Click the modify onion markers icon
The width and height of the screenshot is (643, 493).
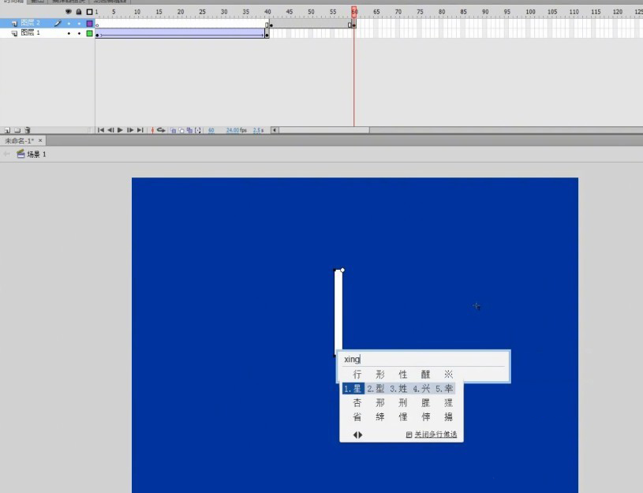click(x=198, y=130)
